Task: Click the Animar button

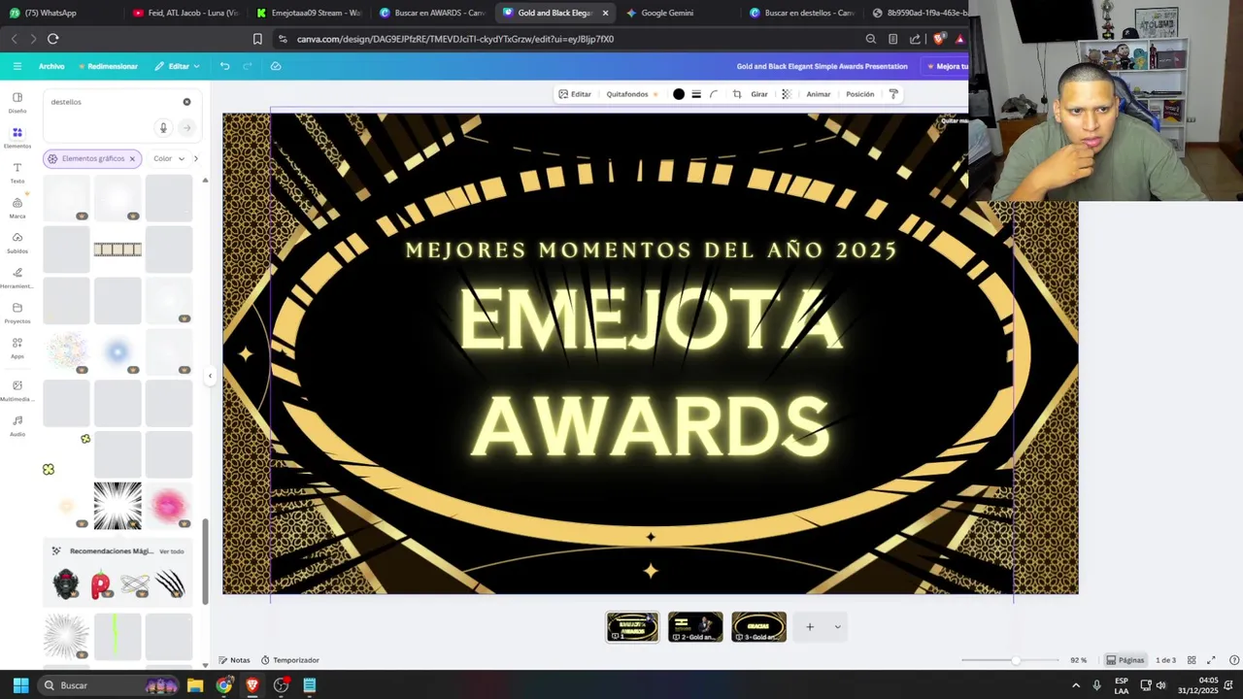Action: pos(819,94)
